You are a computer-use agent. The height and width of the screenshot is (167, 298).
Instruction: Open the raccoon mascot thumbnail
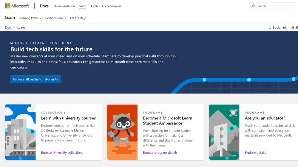click(122, 132)
